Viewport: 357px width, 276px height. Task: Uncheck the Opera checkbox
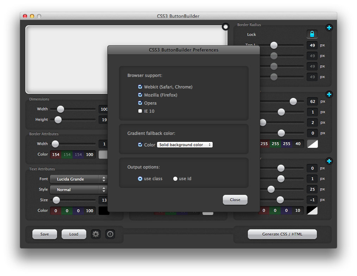coord(140,103)
